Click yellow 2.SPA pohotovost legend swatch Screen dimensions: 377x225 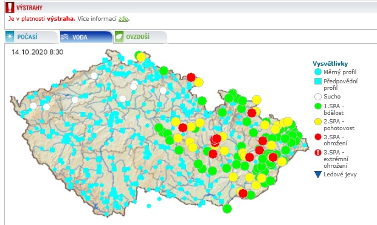(x=318, y=122)
